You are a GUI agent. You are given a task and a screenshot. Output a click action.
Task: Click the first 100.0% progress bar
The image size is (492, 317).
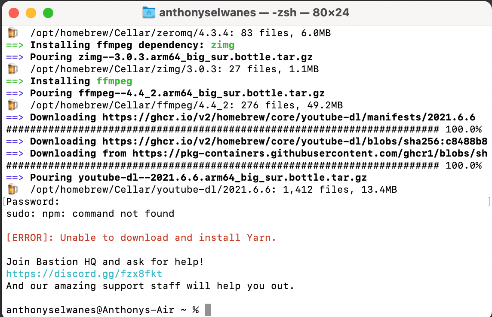click(x=244, y=129)
